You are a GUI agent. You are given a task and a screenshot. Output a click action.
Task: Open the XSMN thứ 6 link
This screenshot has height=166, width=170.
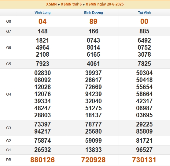pos(71,4)
